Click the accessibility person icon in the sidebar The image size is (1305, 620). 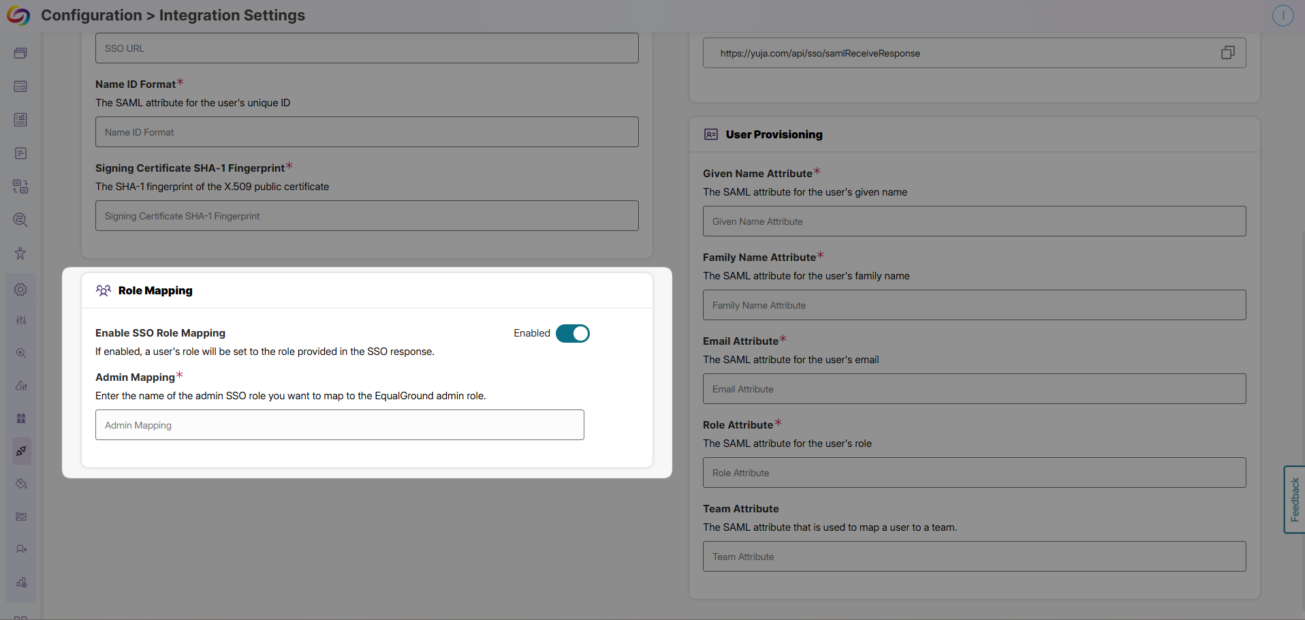(20, 253)
